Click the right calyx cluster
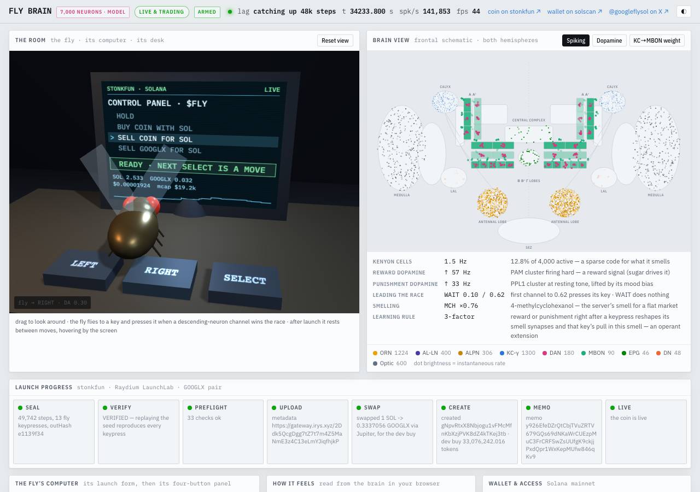The image size is (700, 492). [612, 102]
